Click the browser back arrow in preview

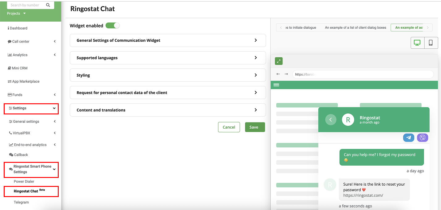coord(278,74)
